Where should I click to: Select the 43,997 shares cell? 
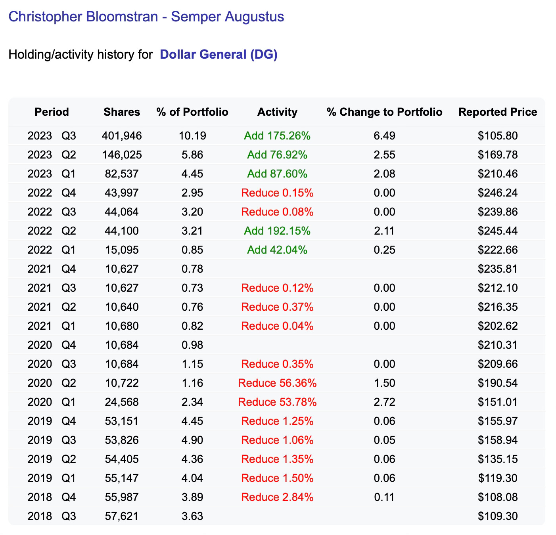click(x=122, y=193)
